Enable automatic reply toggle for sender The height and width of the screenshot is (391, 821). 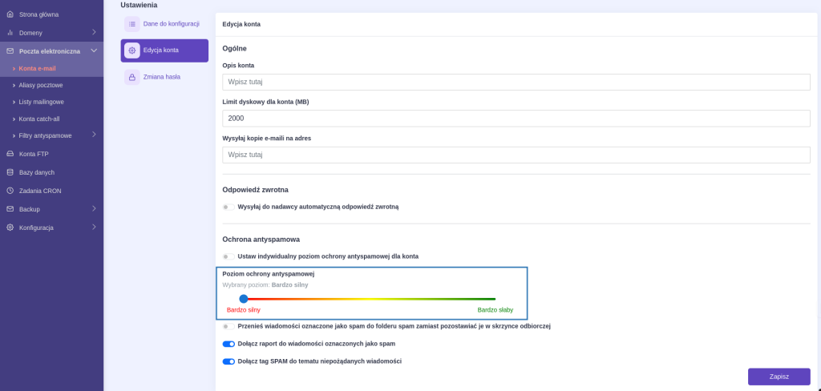click(x=229, y=208)
